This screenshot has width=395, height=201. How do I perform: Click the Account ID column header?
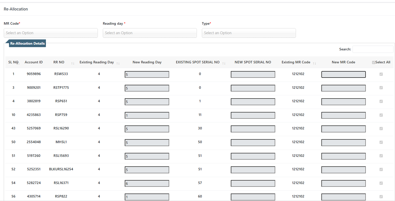[34, 62]
